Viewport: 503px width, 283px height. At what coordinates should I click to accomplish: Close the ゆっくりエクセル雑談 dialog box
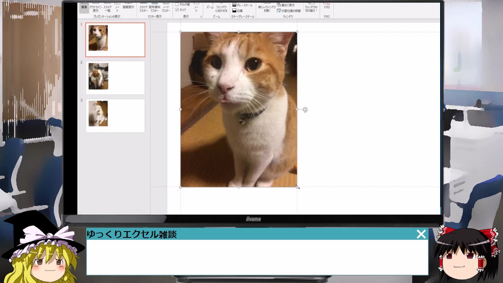pyautogui.click(x=421, y=234)
